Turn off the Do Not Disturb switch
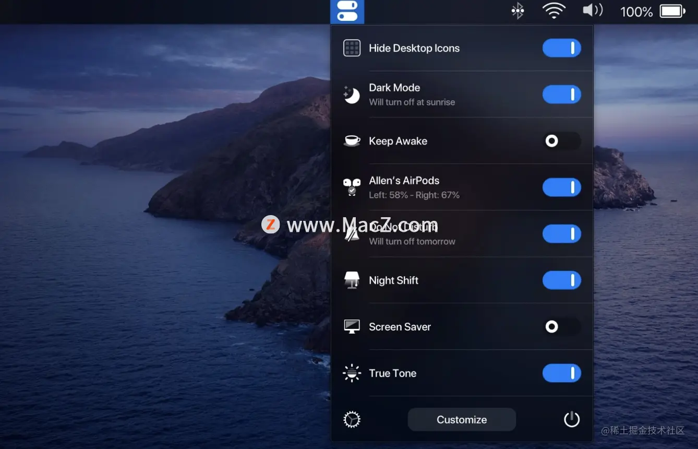The image size is (698, 449). pyautogui.click(x=562, y=234)
